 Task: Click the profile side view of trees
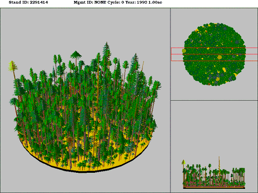(x=214, y=173)
